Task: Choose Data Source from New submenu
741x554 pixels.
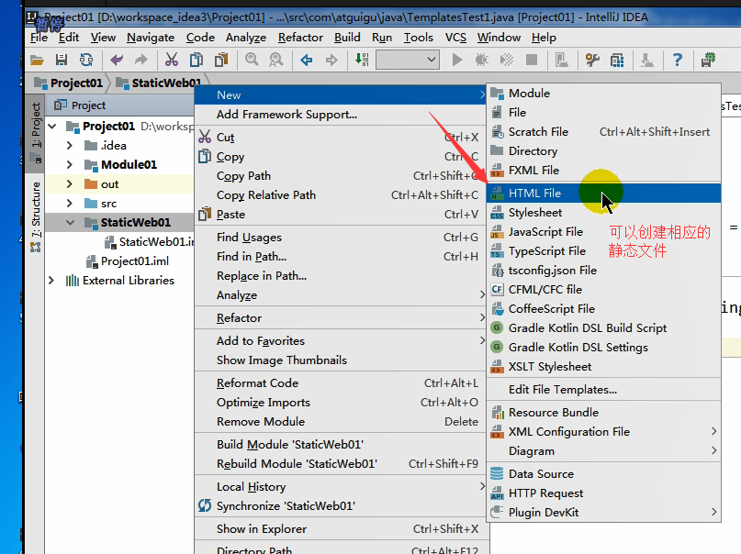Action: point(603,474)
